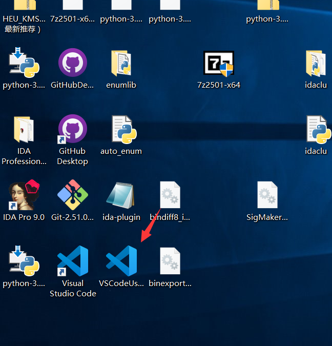This screenshot has height=346, width=332.
Task: Select python-3.... installer beside GitHubDe...
Action: point(24,63)
